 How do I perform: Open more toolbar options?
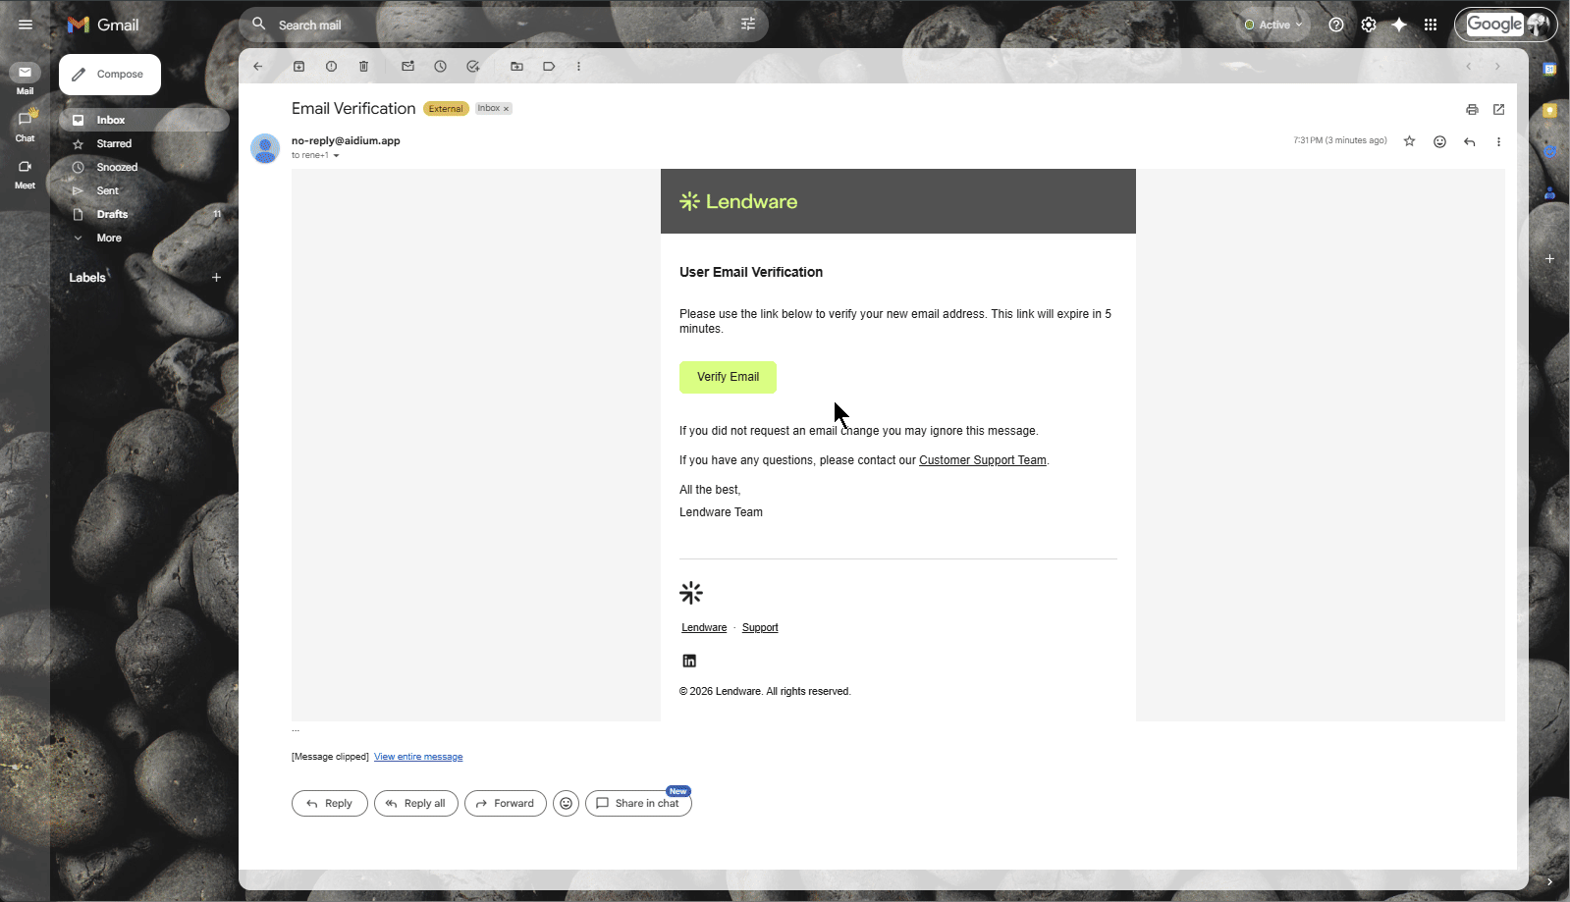(x=578, y=67)
